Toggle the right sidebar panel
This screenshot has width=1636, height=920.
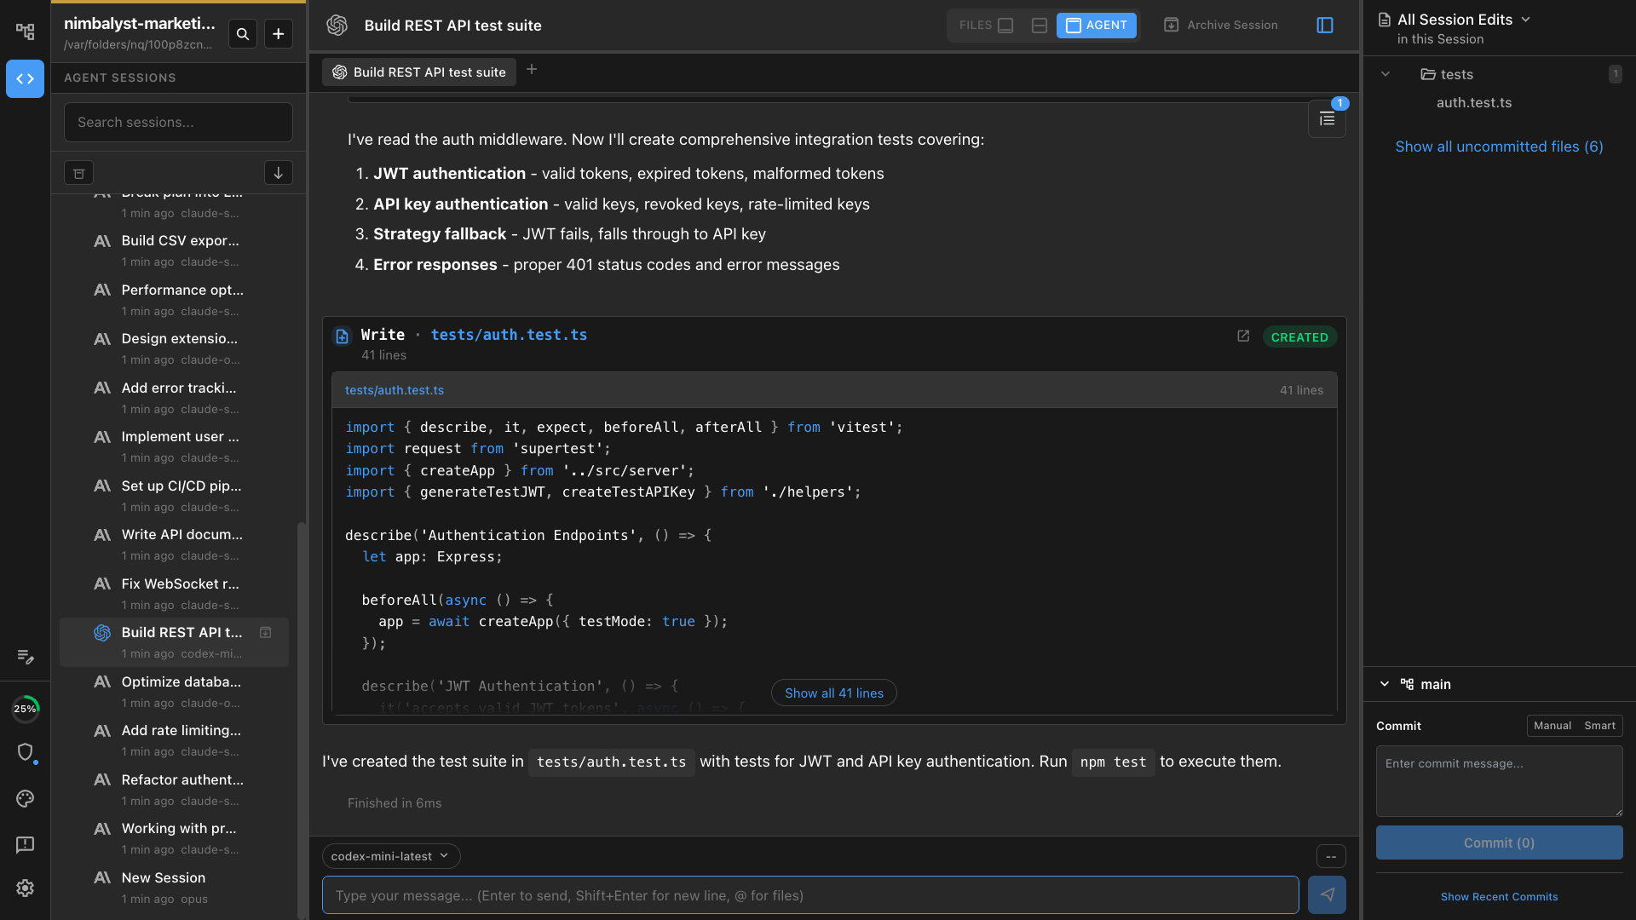(x=1324, y=26)
